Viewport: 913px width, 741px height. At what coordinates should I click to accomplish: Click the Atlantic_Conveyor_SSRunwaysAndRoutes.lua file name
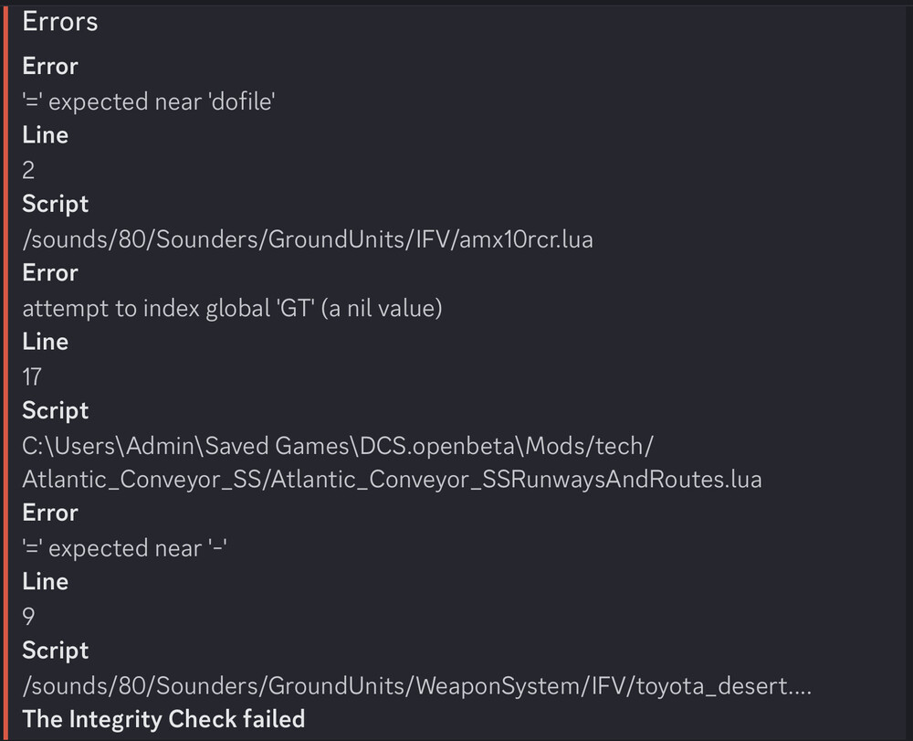tap(392, 479)
